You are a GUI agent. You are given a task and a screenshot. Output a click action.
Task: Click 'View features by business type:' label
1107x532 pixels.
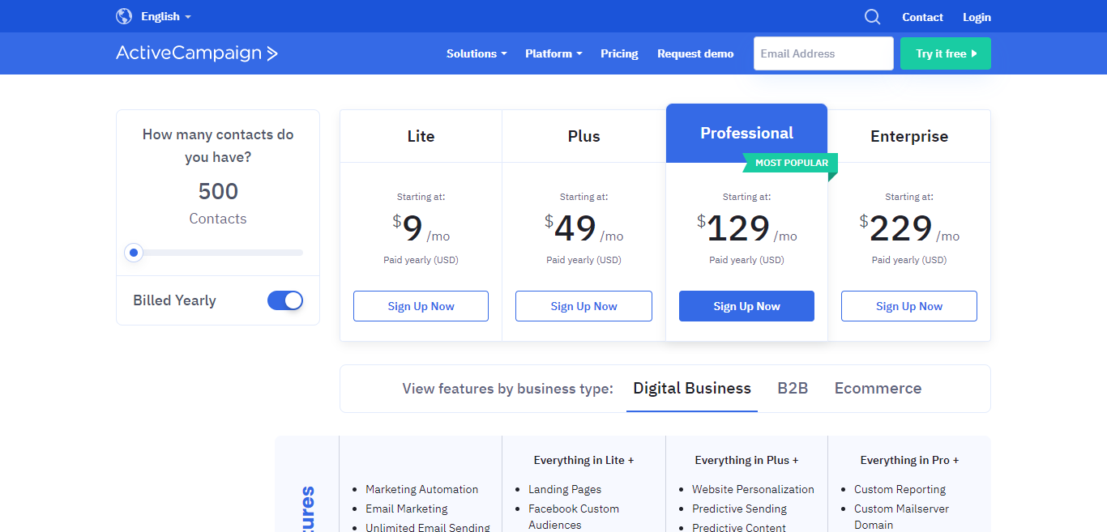coord(507,389)
